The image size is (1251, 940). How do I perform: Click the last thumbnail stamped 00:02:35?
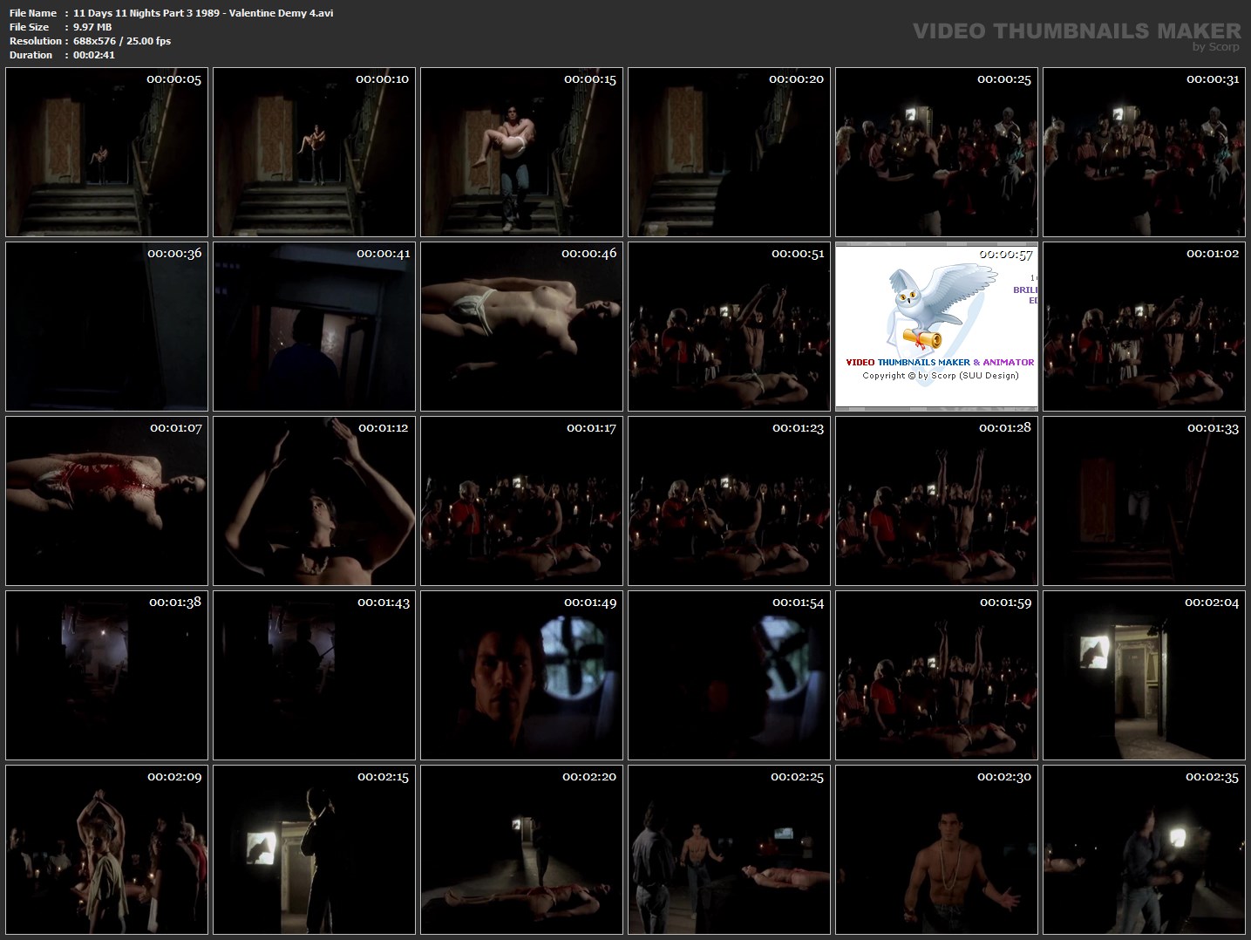(1144, 849)
